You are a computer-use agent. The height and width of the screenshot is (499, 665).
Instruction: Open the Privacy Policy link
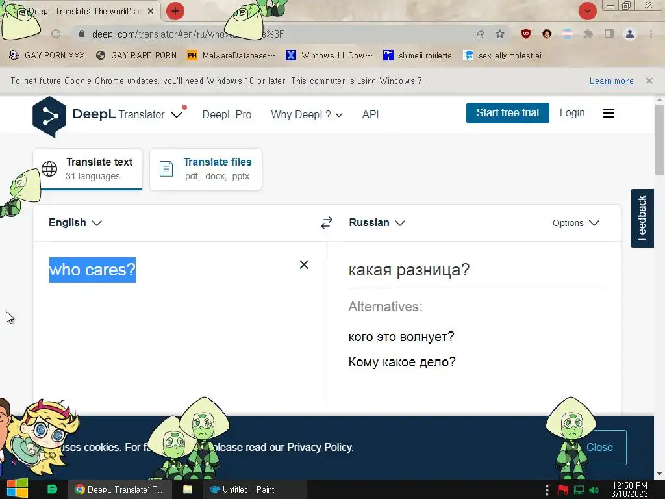(320, 447)
